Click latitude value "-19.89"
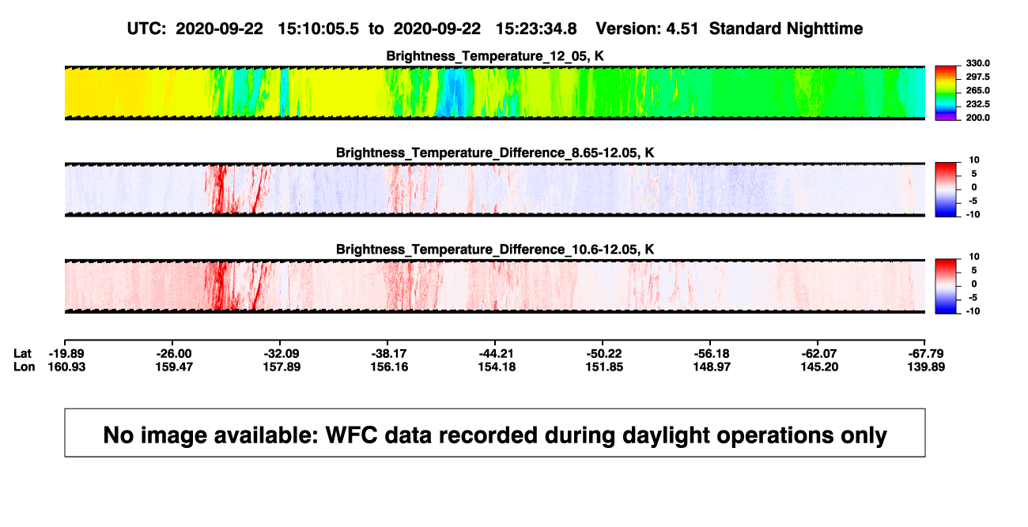 (x=67, y=353)
